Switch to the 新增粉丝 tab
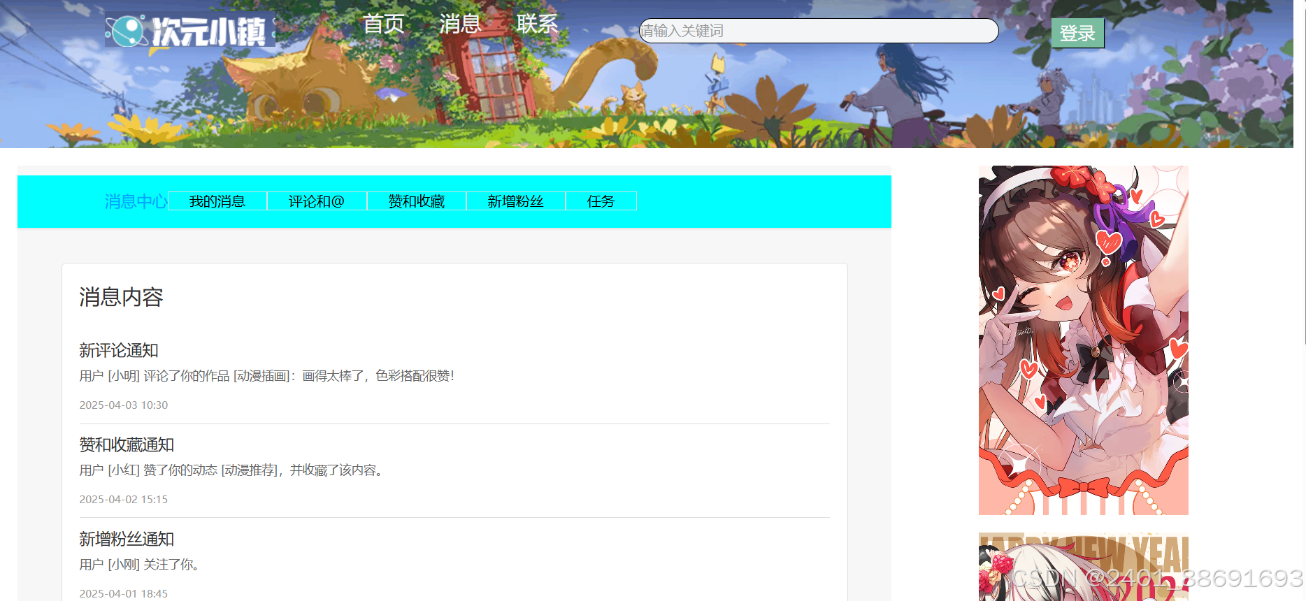1306x601 pixels. [x=516, y=201]
